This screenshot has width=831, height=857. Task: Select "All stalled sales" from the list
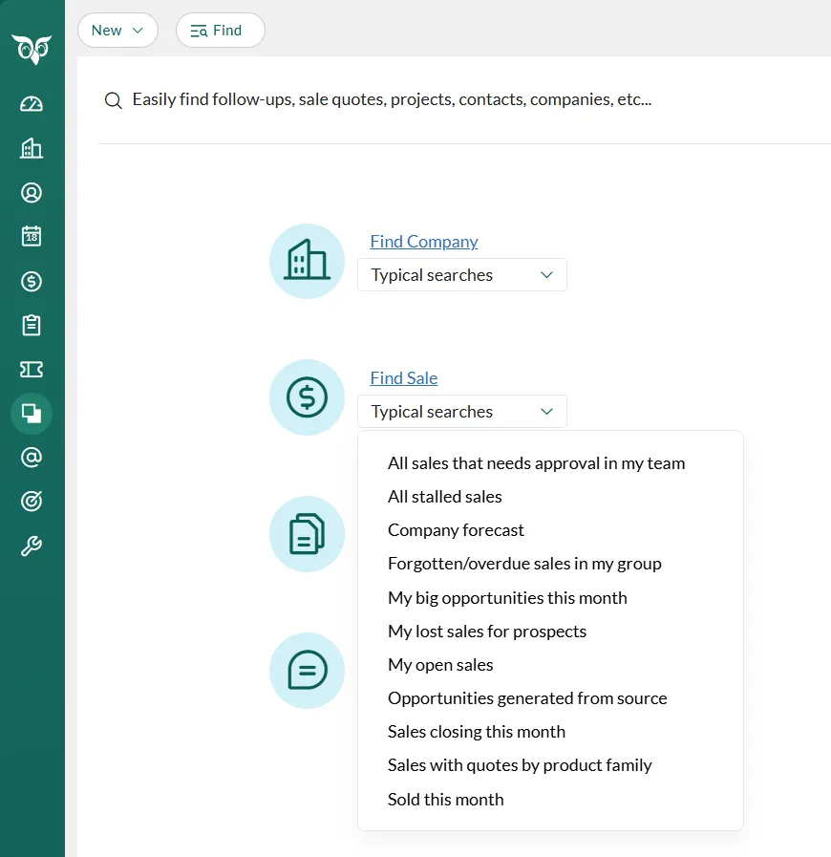[444, 497]
